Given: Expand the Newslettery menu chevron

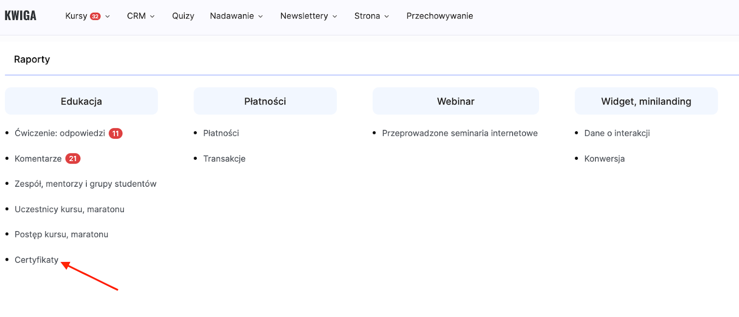Looking at the screenshot, I should coord(335,16).
